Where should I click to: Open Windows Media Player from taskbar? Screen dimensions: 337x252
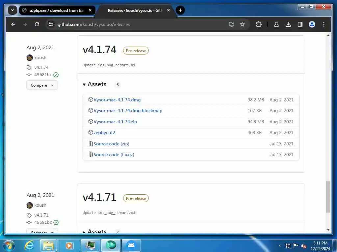pyautogui.click(x=69, y=245)
